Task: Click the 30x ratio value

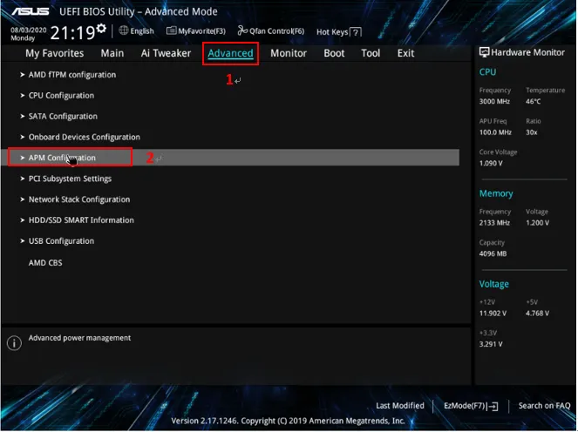Action: pyautogui.click(x=531, y=132)
